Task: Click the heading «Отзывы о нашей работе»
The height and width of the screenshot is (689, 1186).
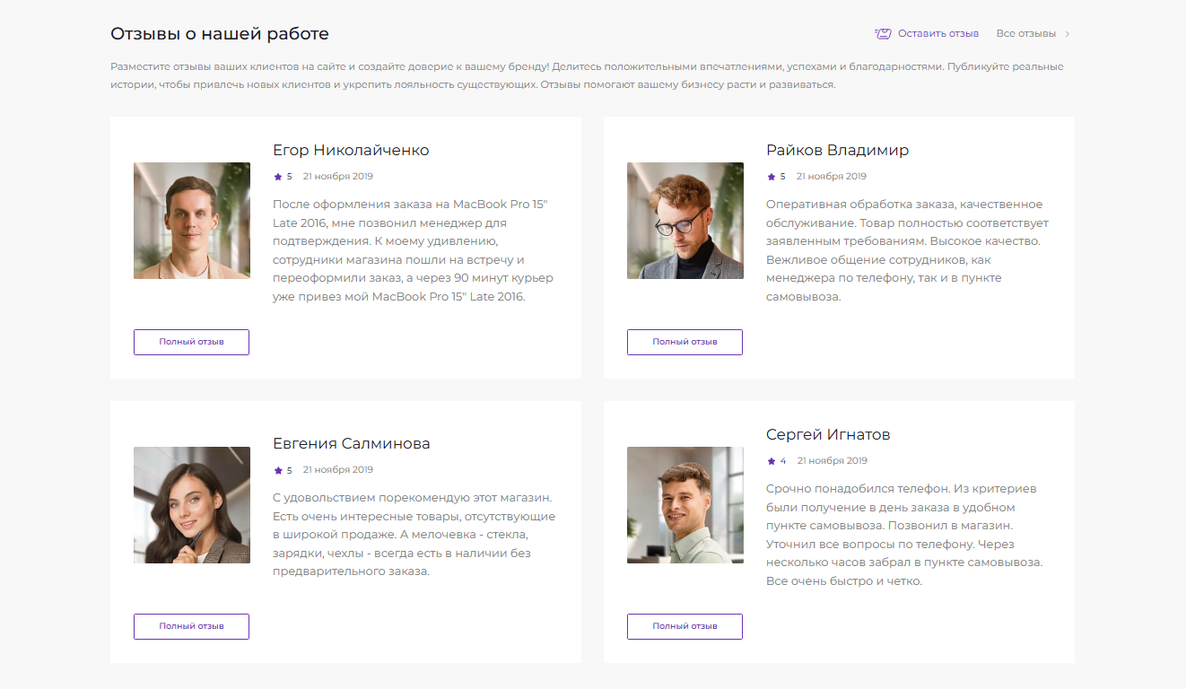Action: [x=219, y=32]
